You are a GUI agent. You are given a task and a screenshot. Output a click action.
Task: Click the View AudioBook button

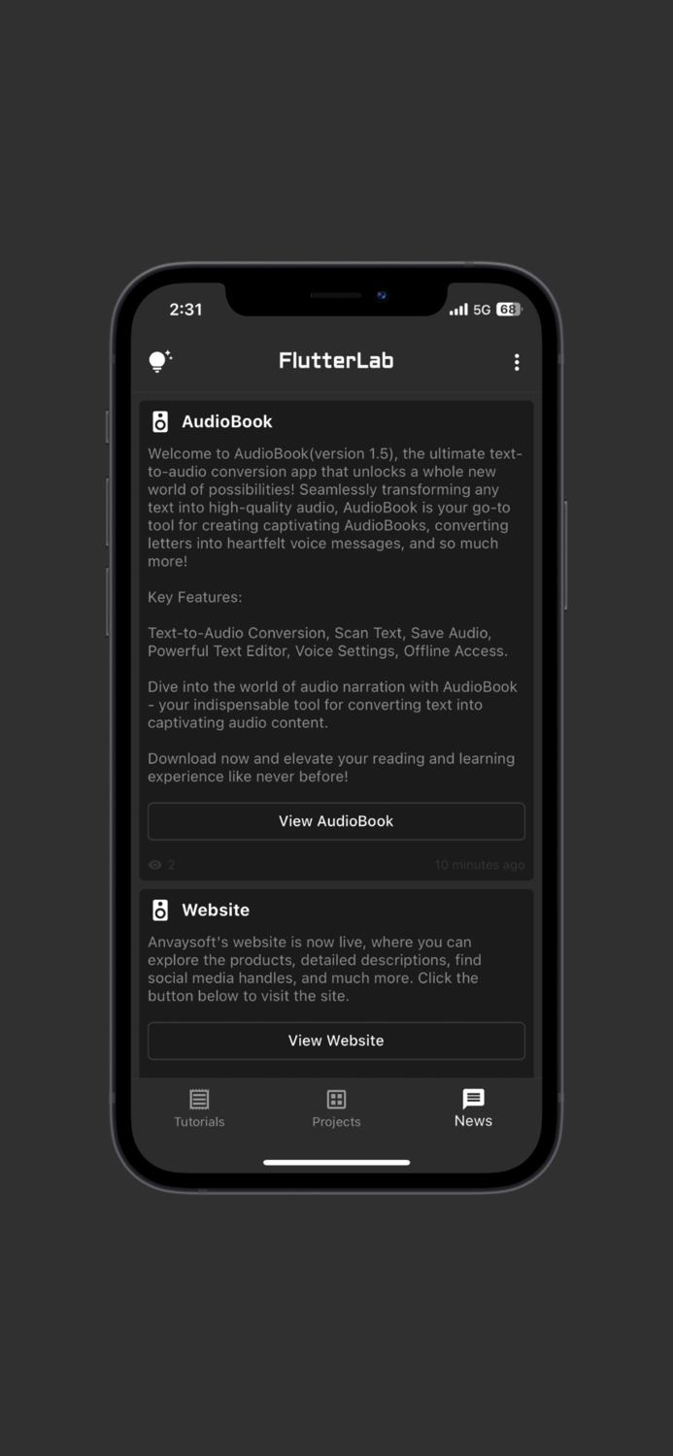tap(336, 821)
